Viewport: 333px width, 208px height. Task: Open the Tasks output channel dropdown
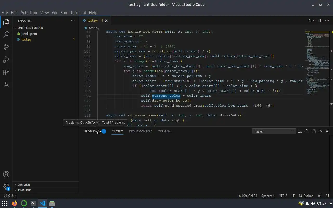[274, 131]
